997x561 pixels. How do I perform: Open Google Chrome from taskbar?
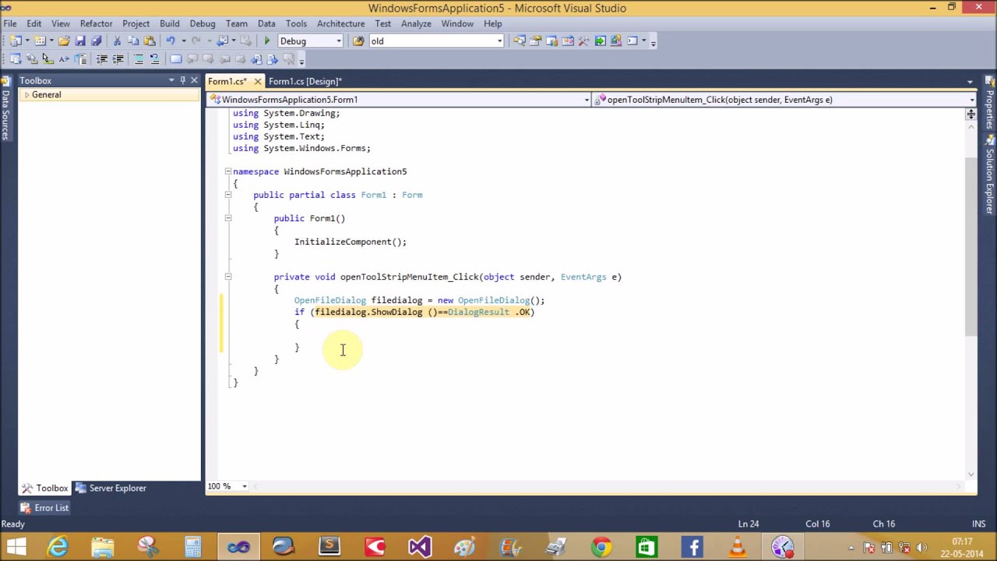click(x=601, y=546)
